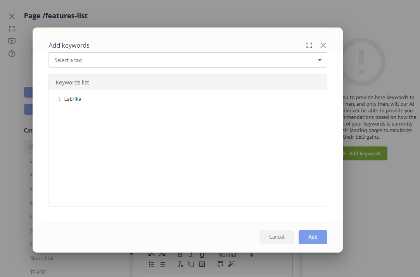Click the paste clipboard icon in editor

(220, 264)
